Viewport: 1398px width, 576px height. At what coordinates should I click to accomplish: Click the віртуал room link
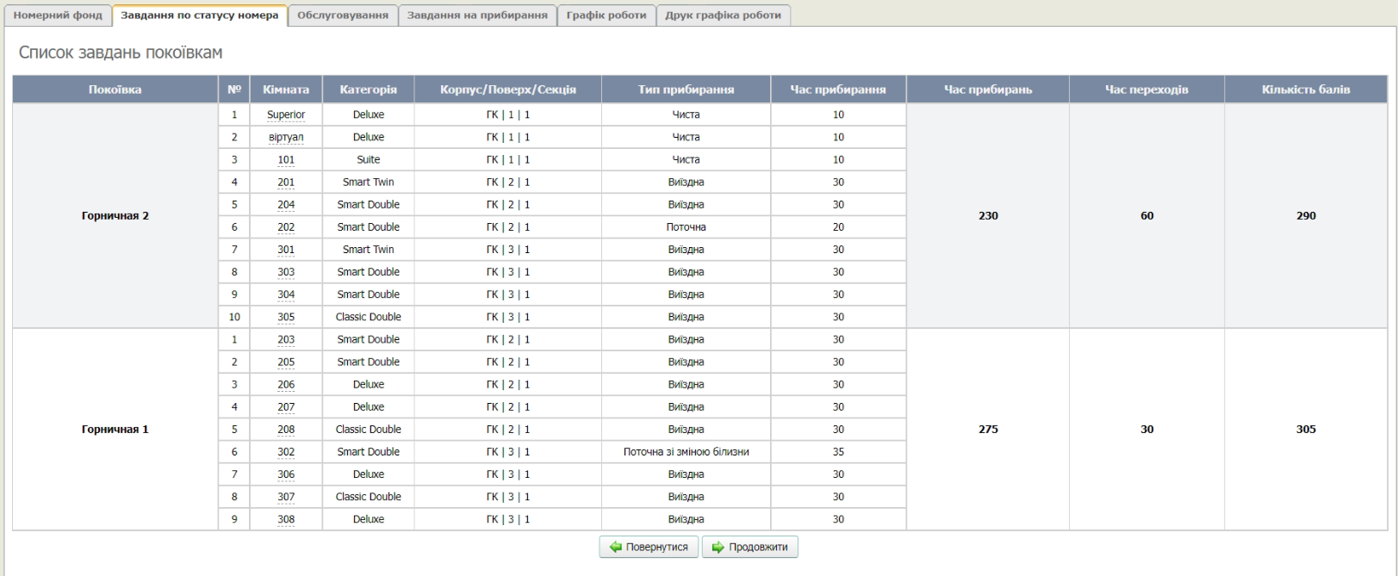(x=286, y=138)
